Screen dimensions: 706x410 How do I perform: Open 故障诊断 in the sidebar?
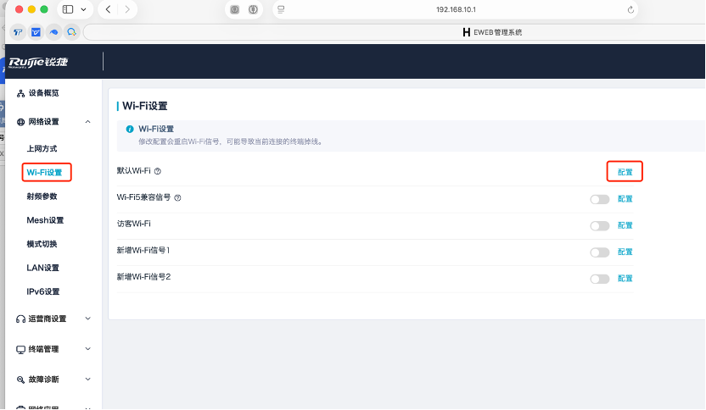pyautogui.click(x=43, y=380)
